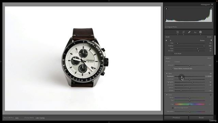Open the Masking tool
The image size is (218, 123).
click(x=201, y=32)
